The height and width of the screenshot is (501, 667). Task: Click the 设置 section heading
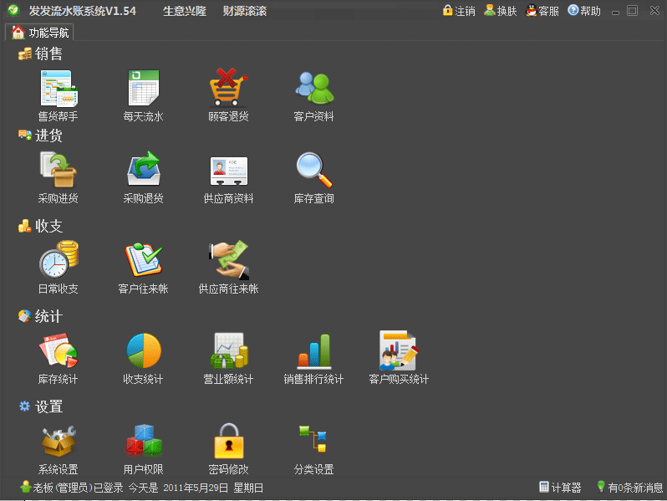coord(40,406)
